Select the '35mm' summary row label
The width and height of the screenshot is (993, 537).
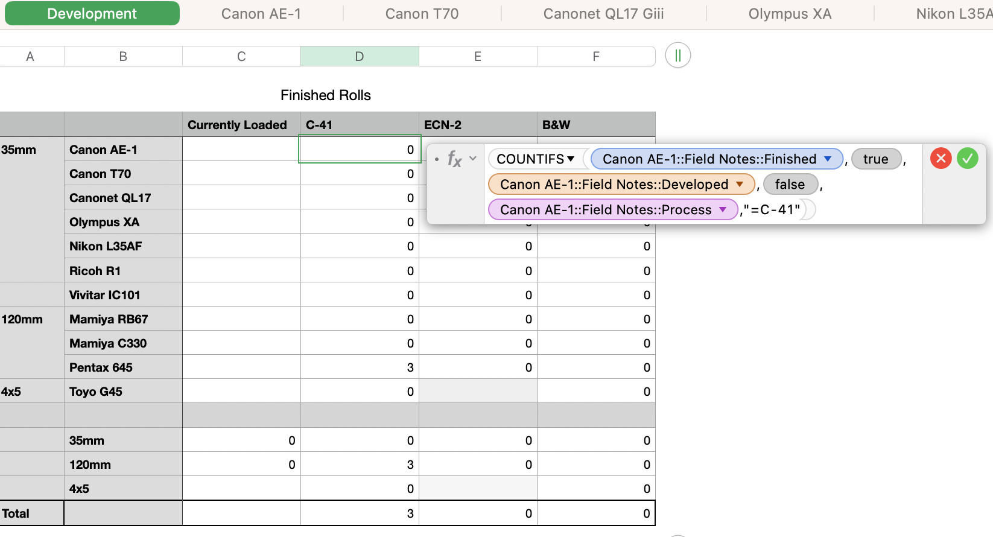pyautogui.click(x=123, y=440)
